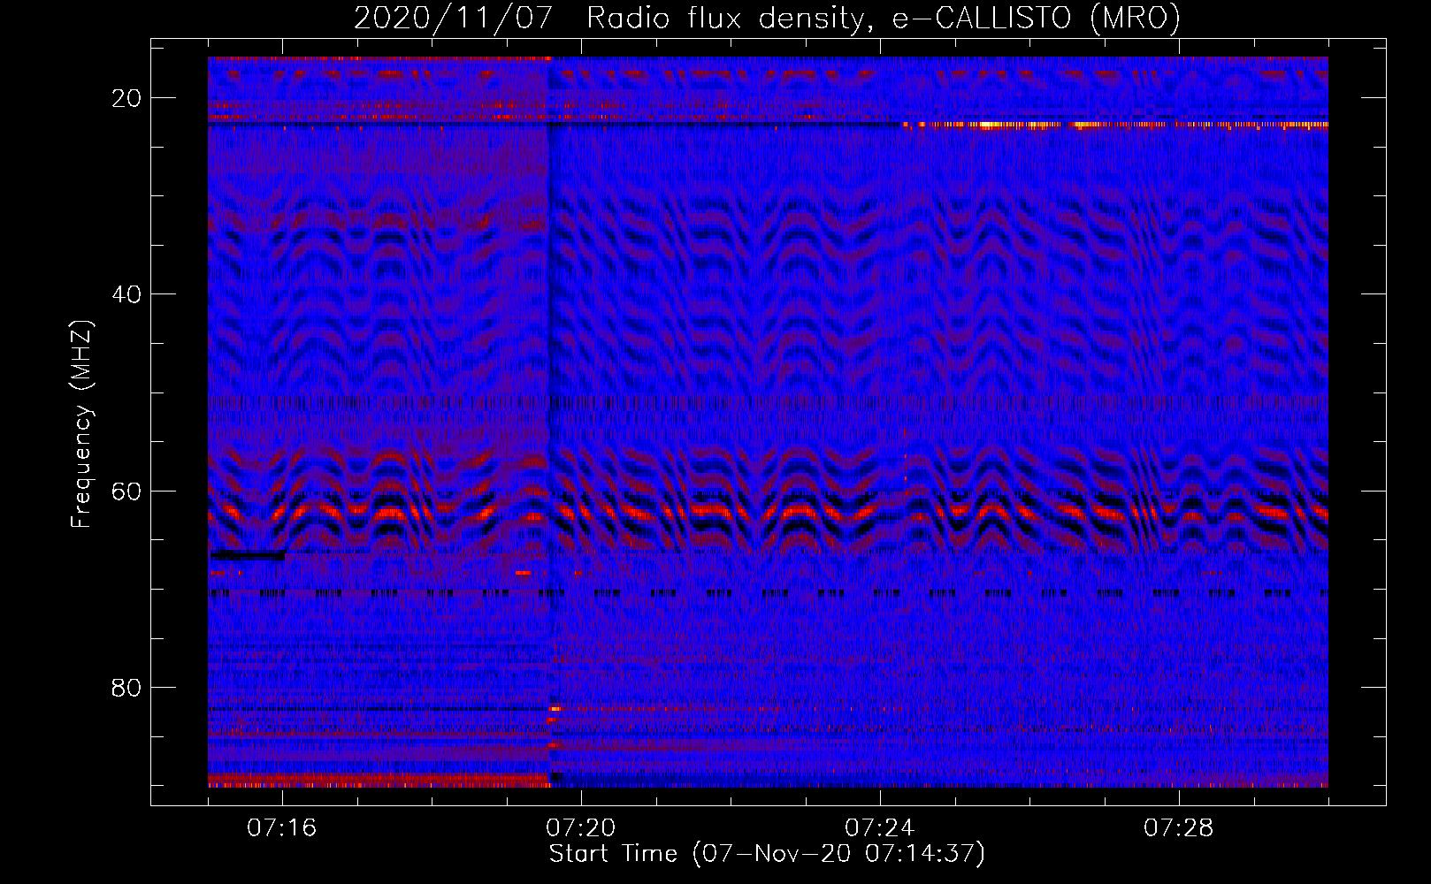The width and height of the screenshot is (1431, 884).
Task: Click the bright yellow emission streak near 22 MHz
Action: point(1116,125)
